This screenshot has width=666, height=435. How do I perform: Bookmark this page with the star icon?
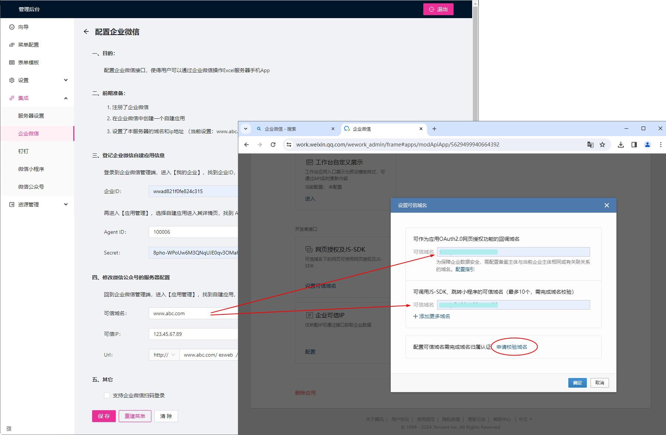point(602,145)
